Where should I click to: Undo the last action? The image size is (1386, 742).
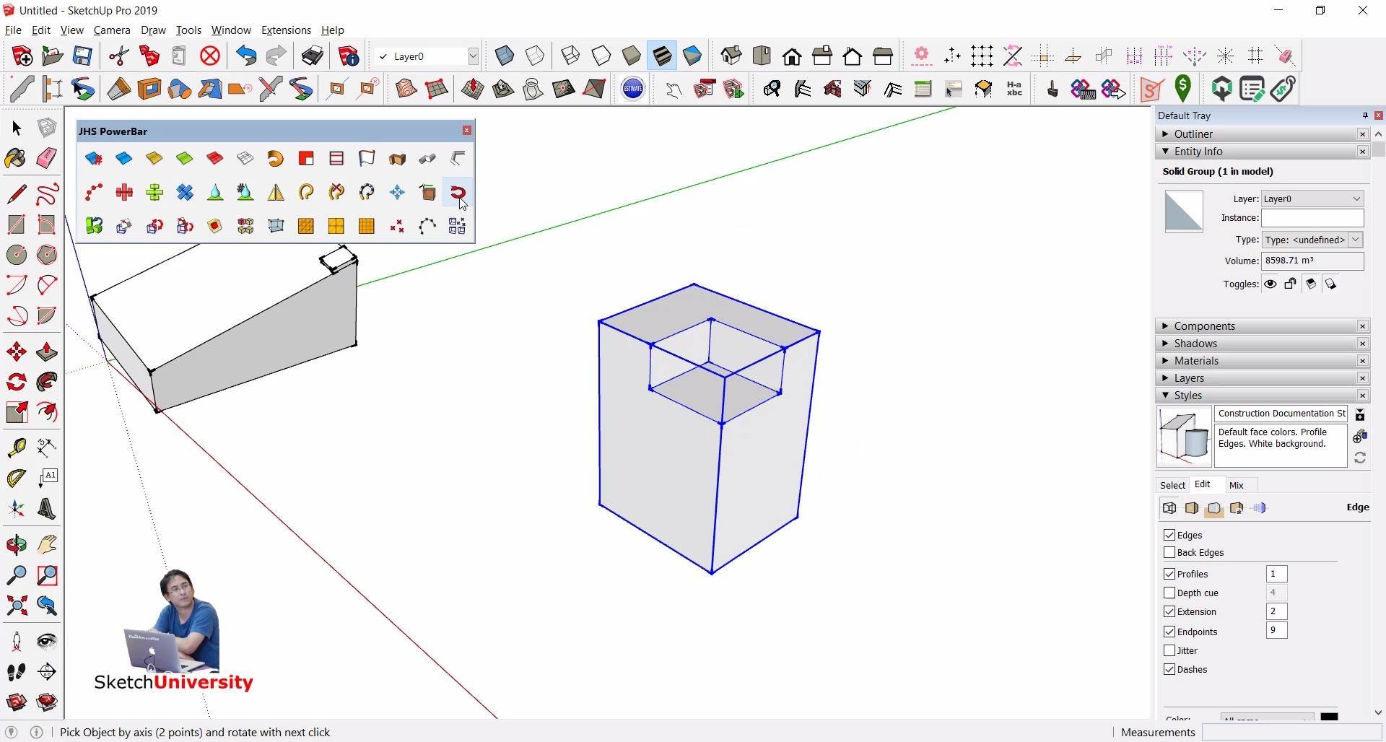[246, 56]
